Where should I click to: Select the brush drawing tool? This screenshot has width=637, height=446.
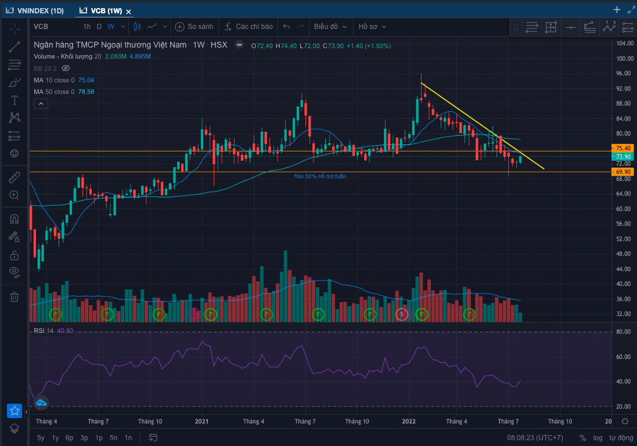[14, 83]
